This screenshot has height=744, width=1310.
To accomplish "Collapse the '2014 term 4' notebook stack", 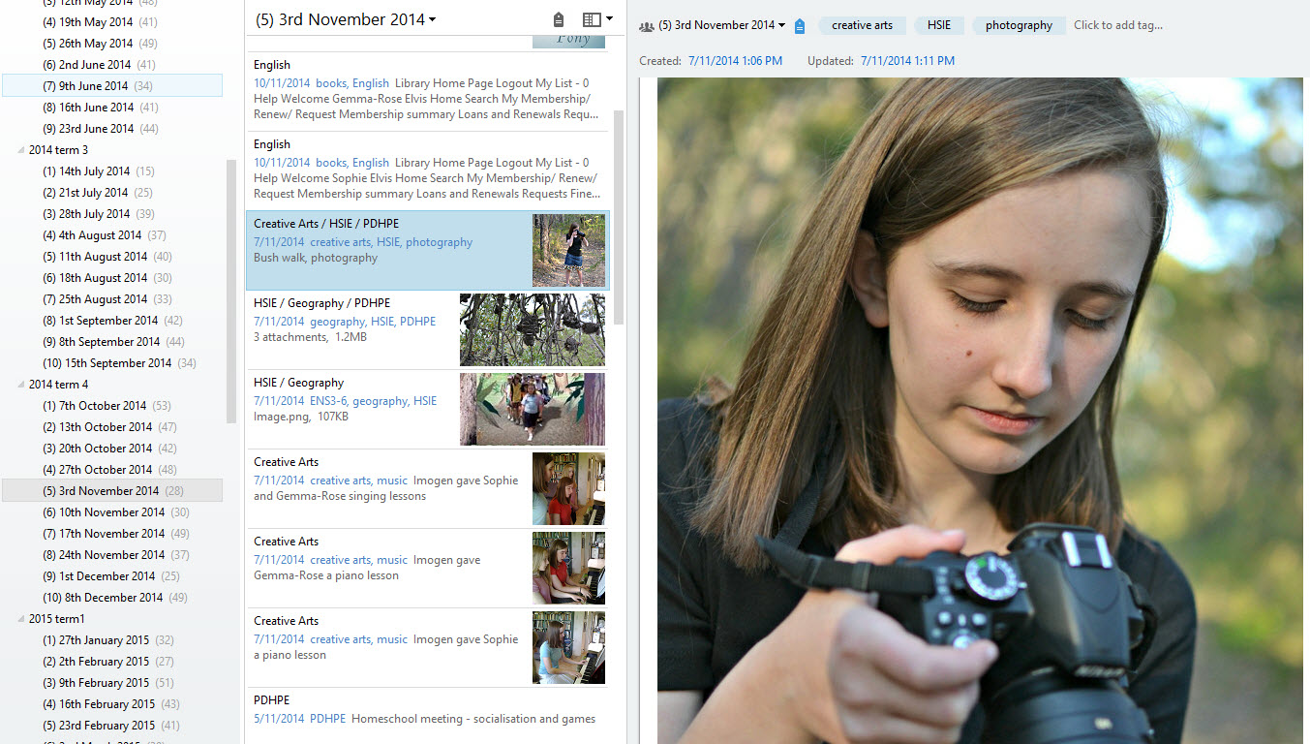I will (21, 385).
